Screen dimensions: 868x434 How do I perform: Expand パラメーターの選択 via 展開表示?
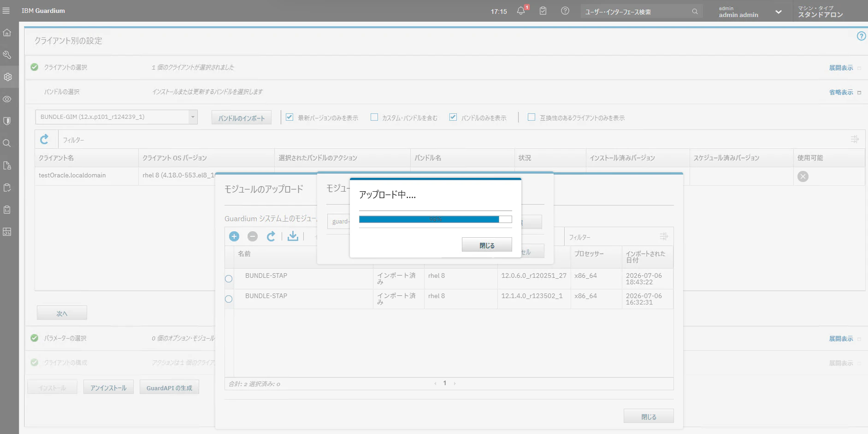(841, 339)
